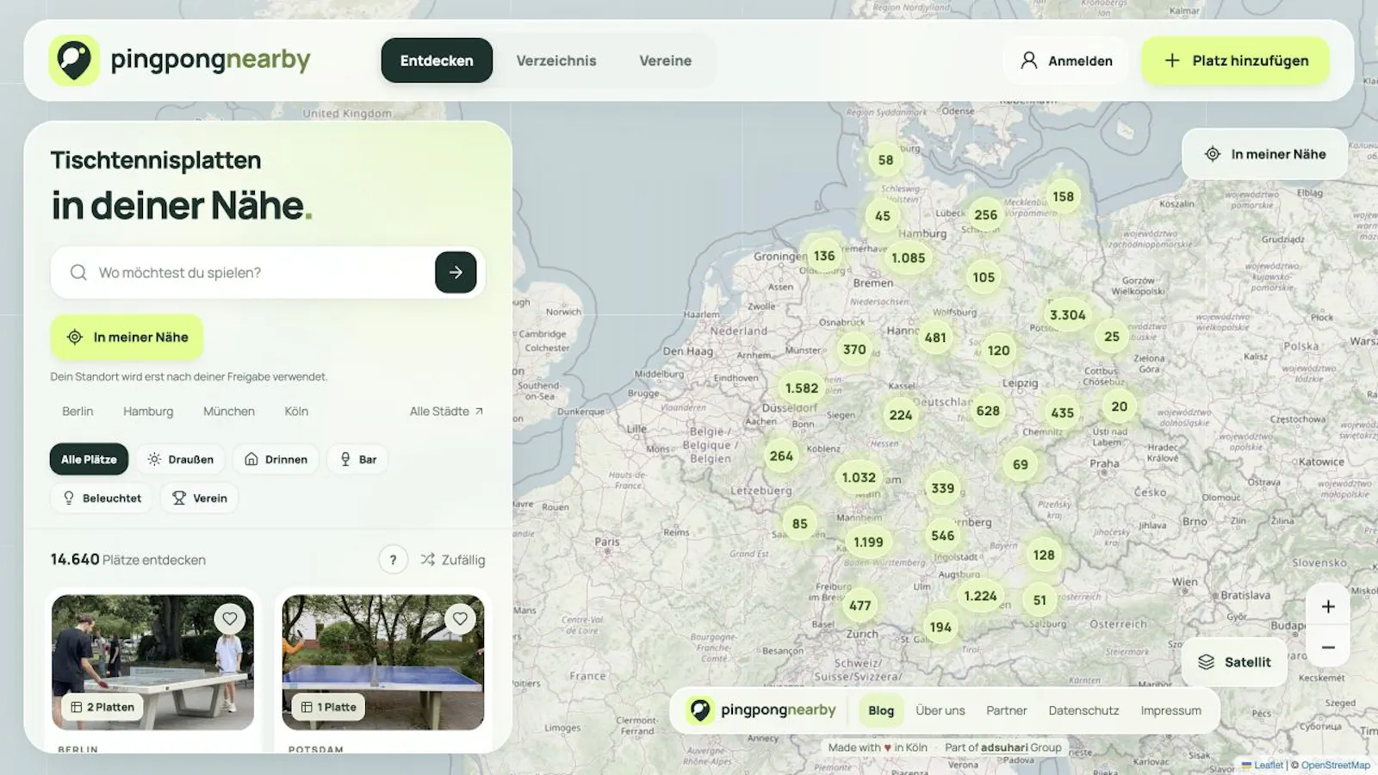Click Platz hinzufügen button

(x=1236, y=60)
